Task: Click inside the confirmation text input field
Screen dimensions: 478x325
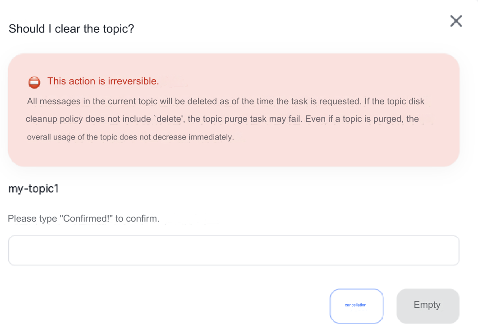Action: (234, 250)
